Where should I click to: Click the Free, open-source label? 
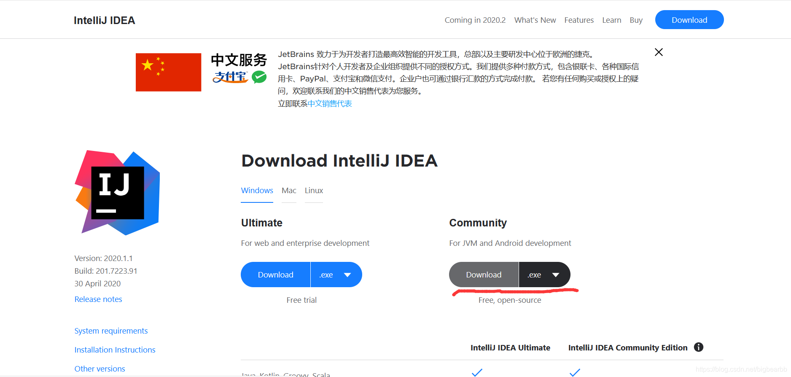[510, 300]
